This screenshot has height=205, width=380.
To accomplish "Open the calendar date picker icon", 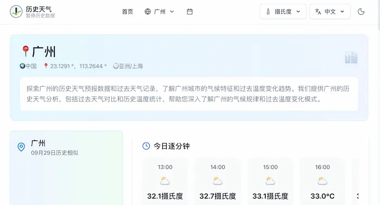I will [190, 11].
